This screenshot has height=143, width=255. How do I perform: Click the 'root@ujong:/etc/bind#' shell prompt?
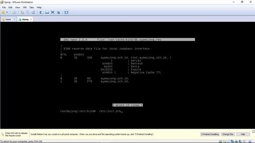tap(78, 111)
